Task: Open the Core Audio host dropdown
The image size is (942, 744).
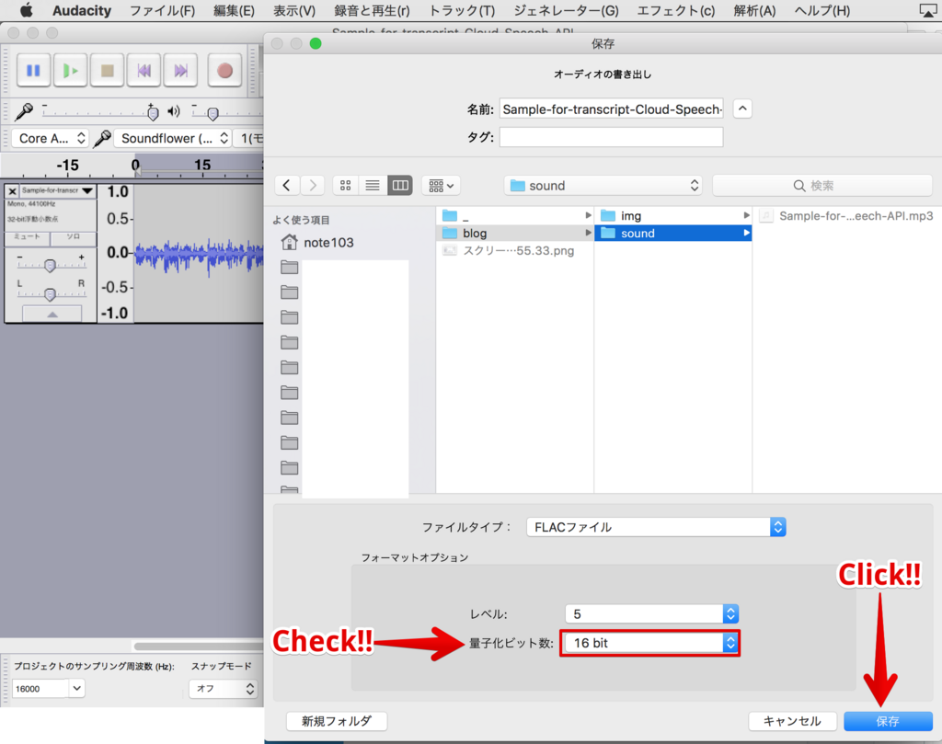Action: tap(51, 139)
